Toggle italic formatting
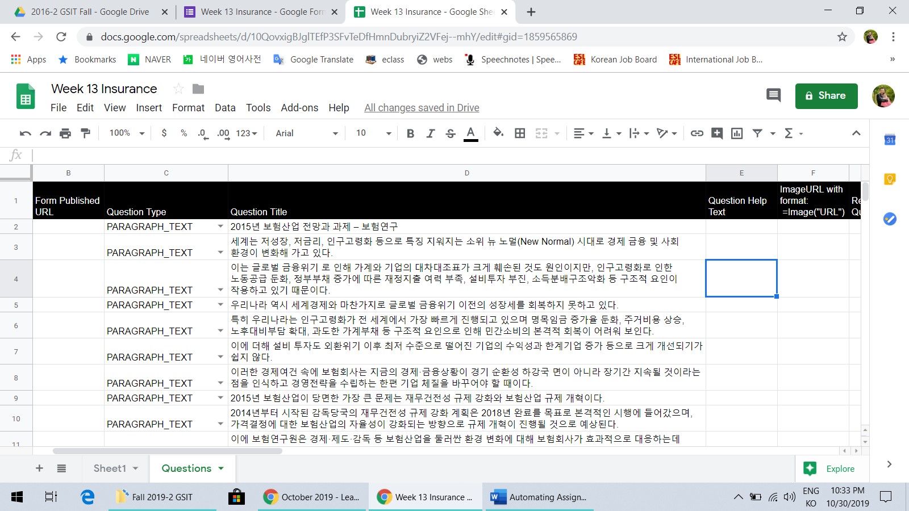This screenshot has width=909, height=511. (x=430, y=133)
